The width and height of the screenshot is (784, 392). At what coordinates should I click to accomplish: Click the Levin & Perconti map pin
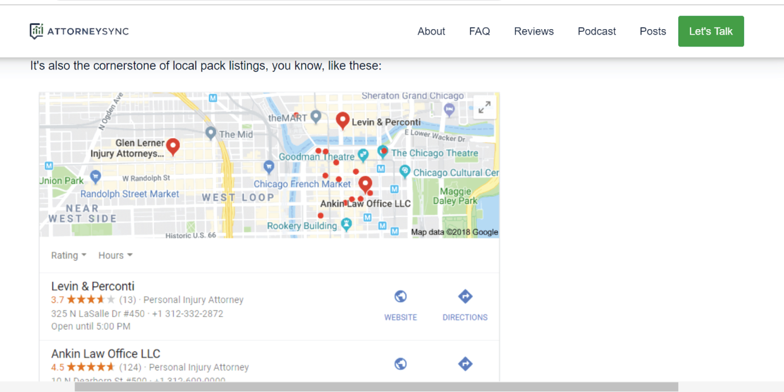(343, 120)
